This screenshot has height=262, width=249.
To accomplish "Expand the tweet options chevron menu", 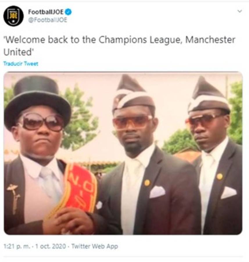I will 240,11.
